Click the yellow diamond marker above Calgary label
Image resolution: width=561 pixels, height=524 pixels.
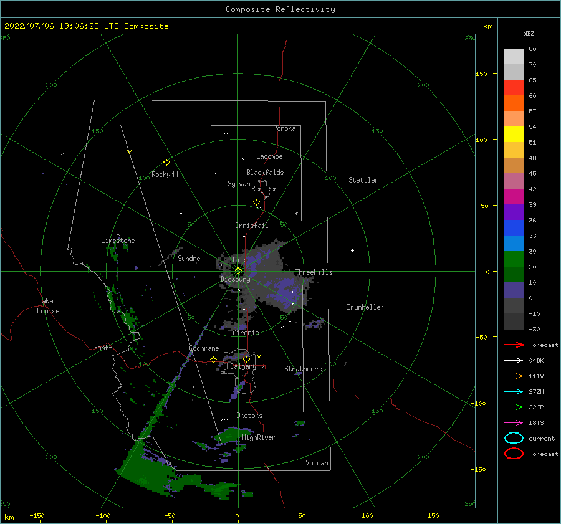(x=246, y=359)
